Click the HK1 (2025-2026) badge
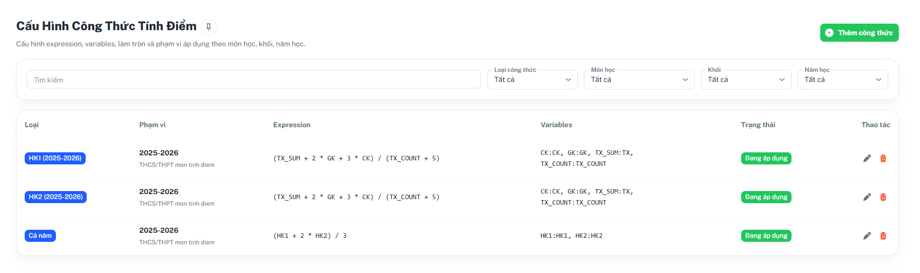920x273 pixels. tap(55, 158)
